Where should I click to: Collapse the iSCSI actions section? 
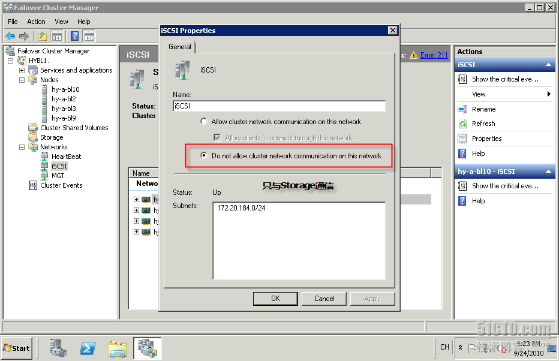coord(548,65)
